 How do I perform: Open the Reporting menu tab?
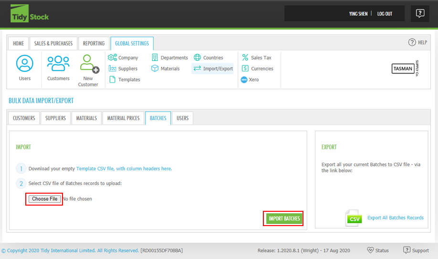click(94, 43)
